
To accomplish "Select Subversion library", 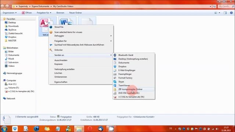I will point(13,62).
